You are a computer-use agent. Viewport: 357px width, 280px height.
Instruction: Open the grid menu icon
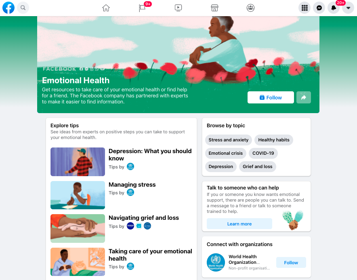pos(304,8)
